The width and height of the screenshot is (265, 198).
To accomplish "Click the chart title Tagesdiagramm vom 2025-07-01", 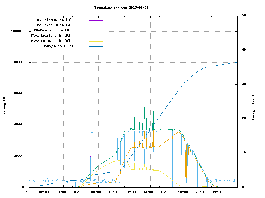I will coord(121,7).
